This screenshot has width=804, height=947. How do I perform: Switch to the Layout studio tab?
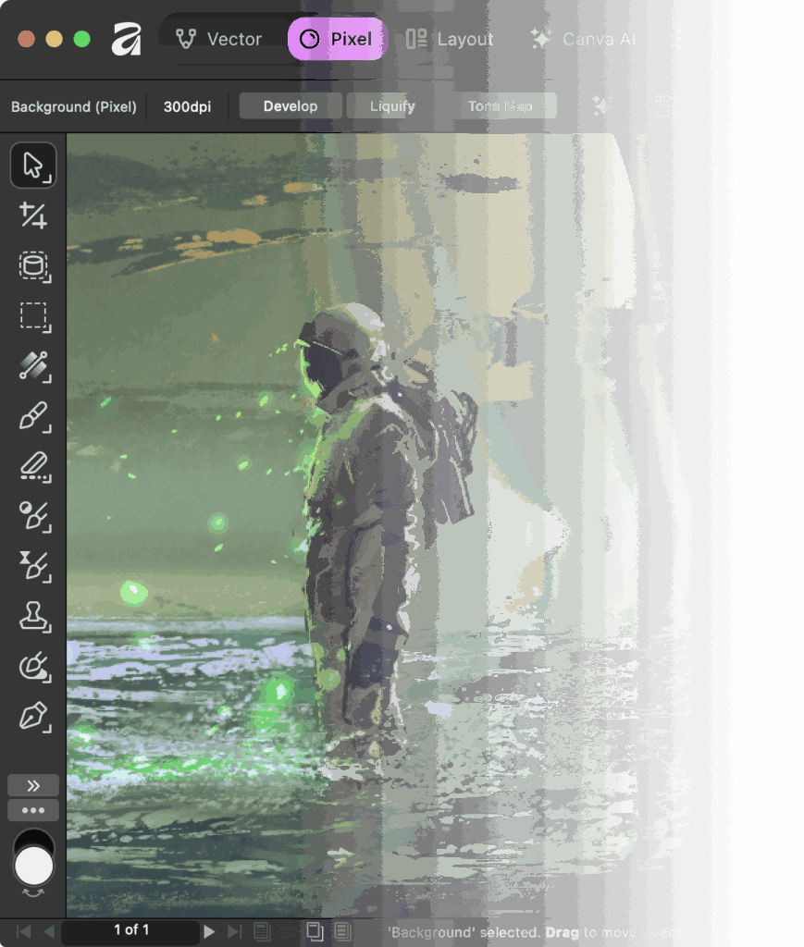click(x=450, y=39)
